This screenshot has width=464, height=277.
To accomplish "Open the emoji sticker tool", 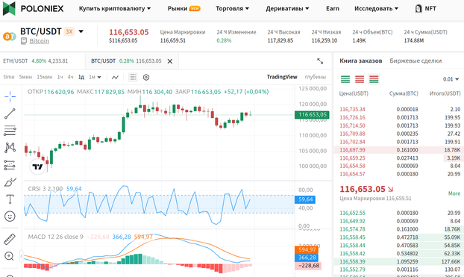I will tap(10, 217).
